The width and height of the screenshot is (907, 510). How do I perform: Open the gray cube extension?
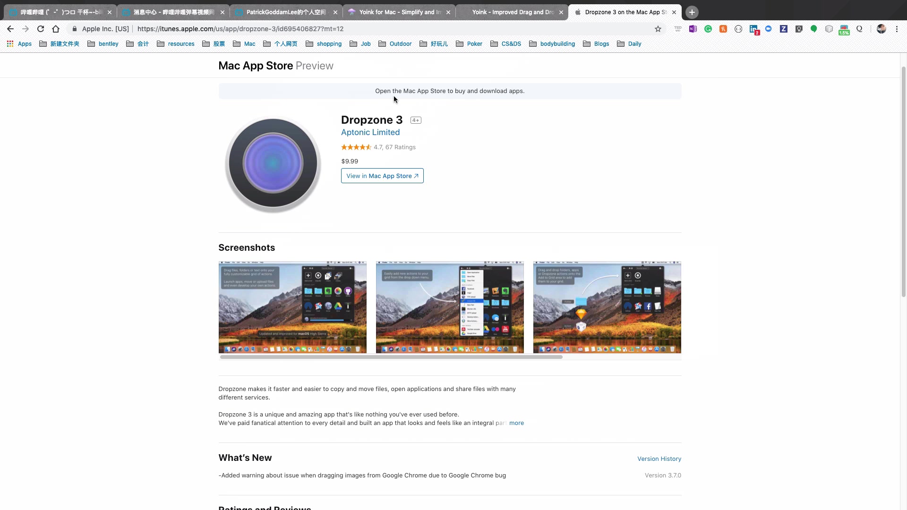point(829,29)
